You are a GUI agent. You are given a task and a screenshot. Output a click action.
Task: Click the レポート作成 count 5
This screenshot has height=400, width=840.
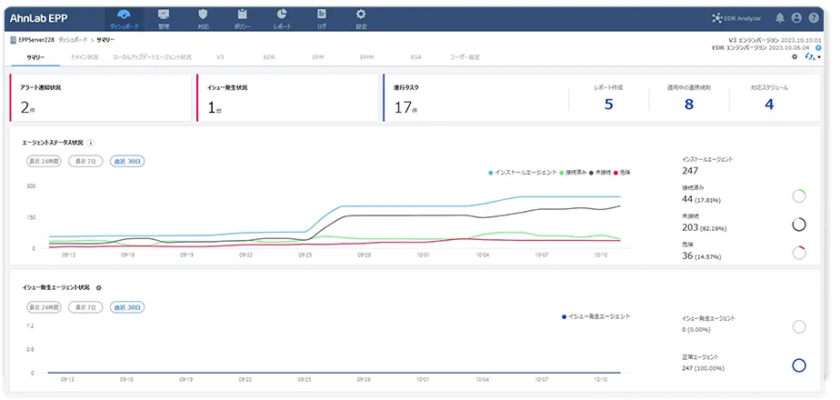pos(608,105)
